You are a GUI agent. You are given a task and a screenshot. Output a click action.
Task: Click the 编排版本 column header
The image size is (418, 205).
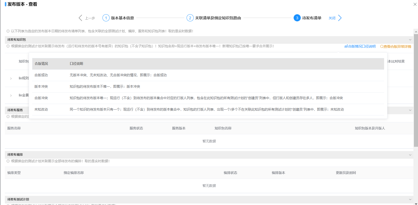pyautogui.click(x=278, y=173)
